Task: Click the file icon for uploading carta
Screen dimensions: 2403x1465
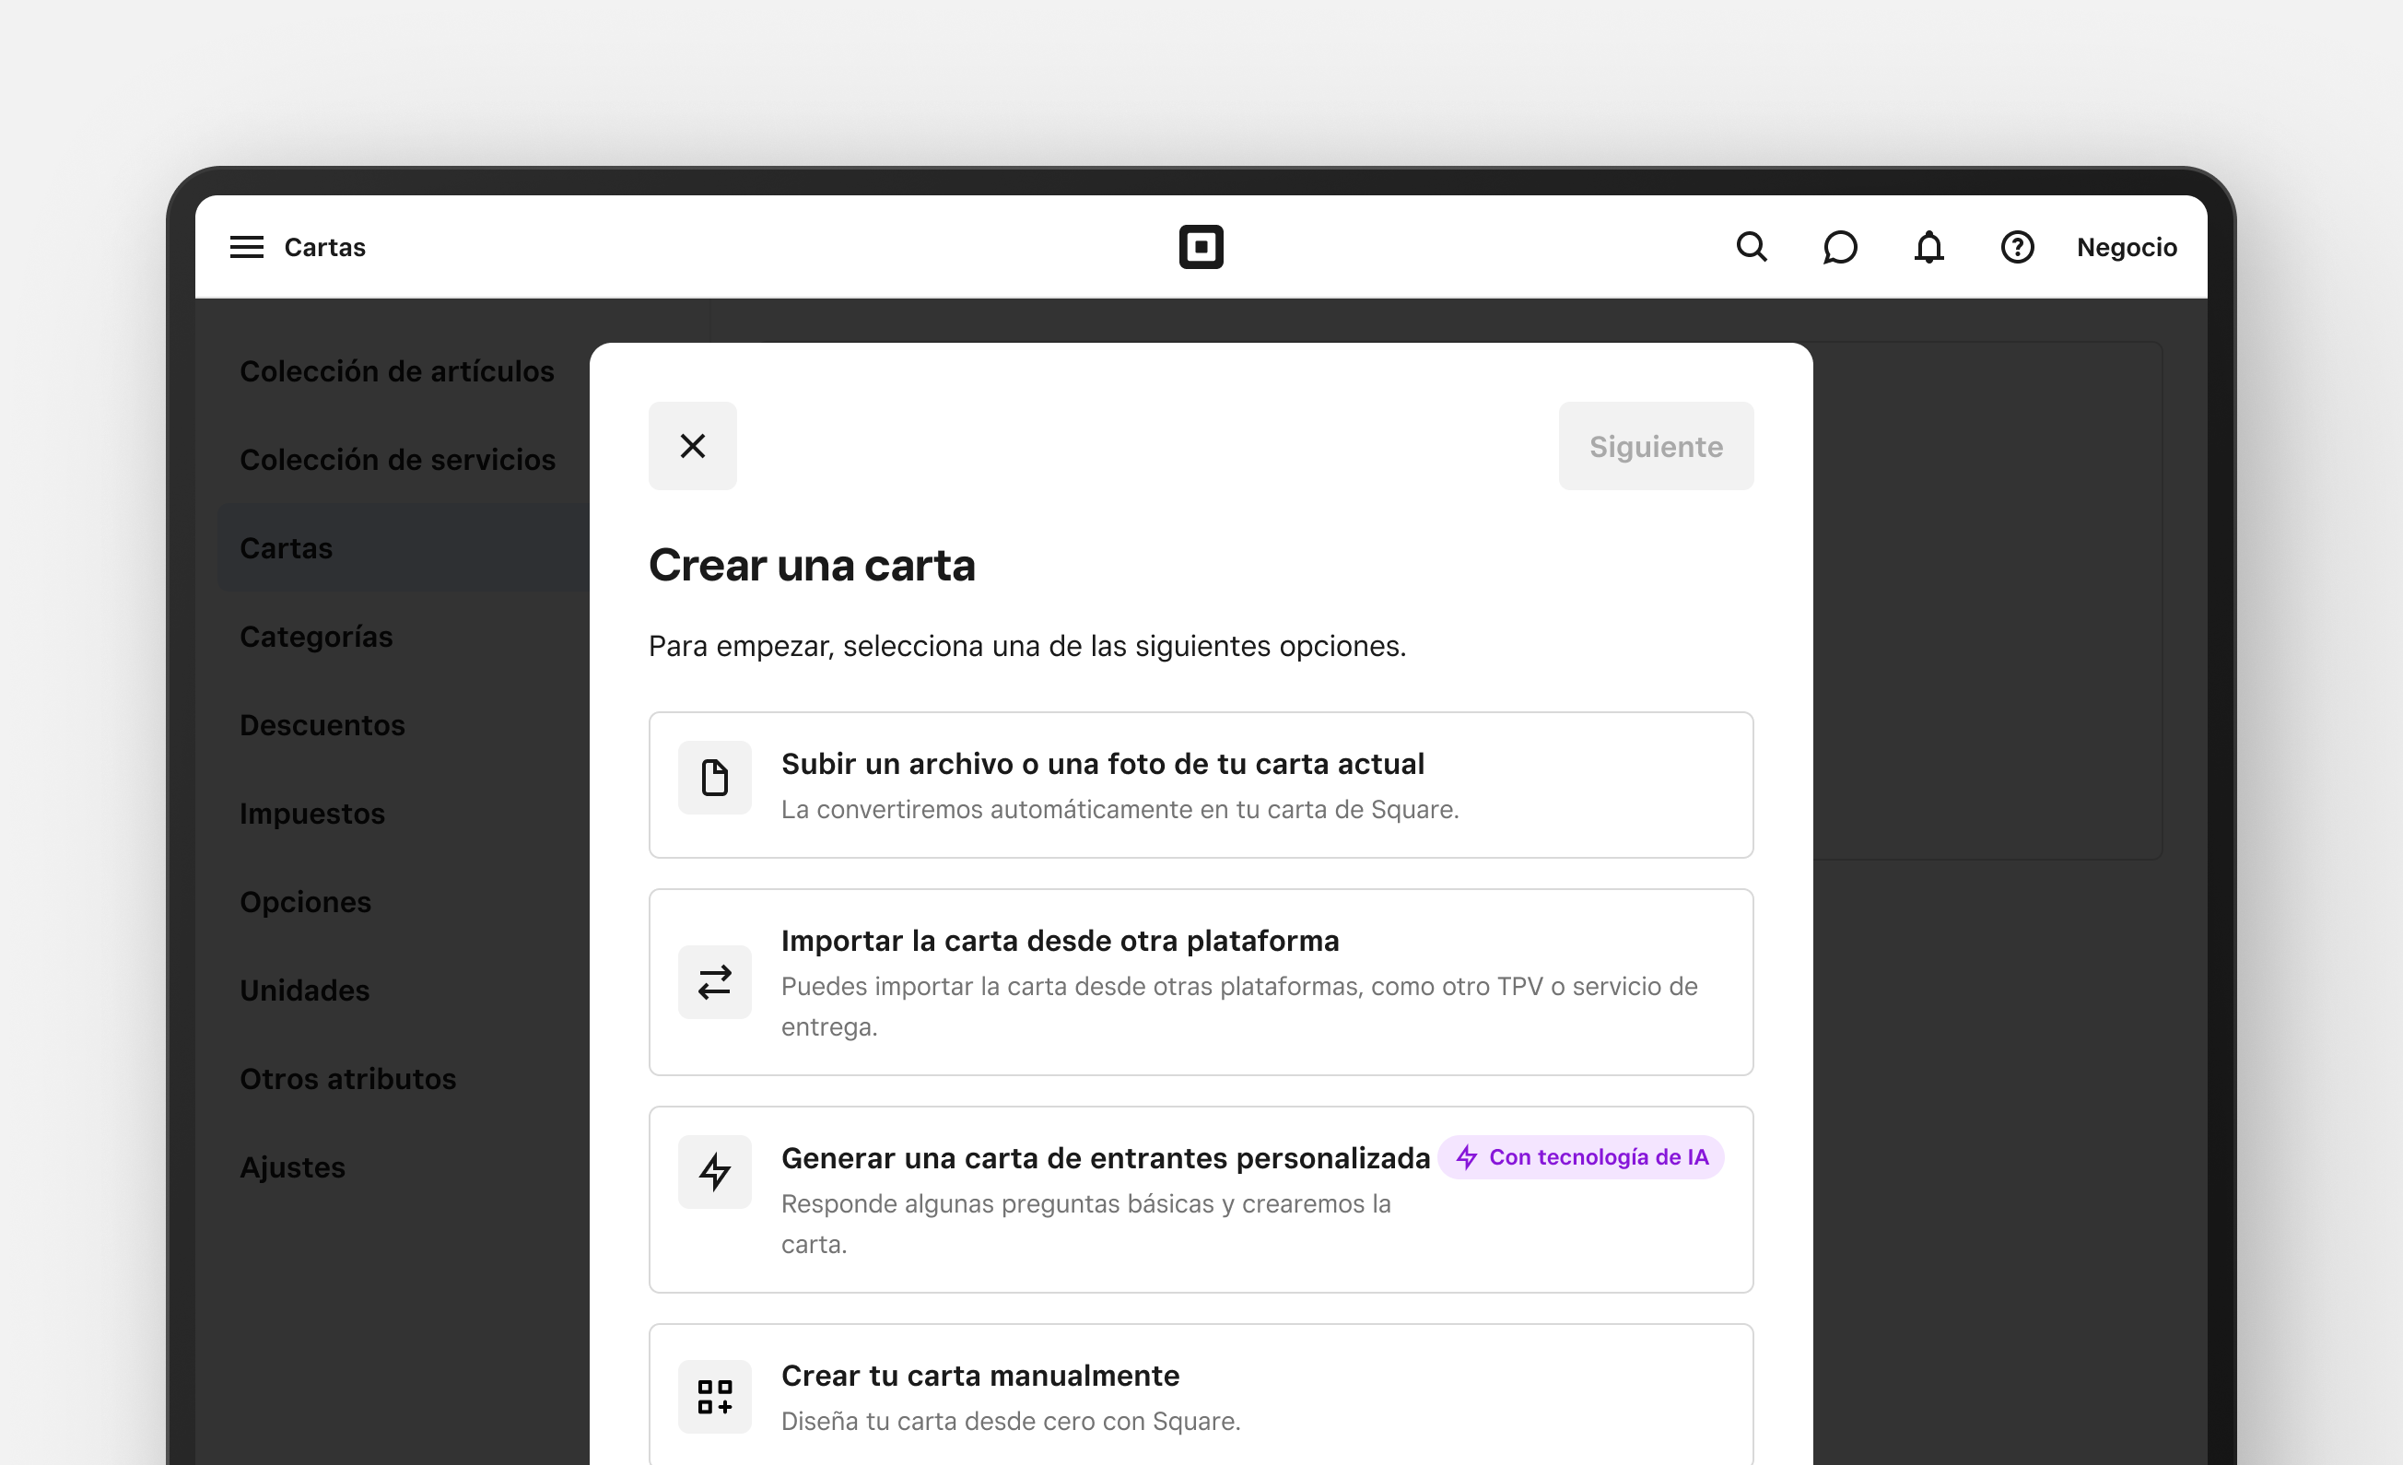Action: pyautogui.click(x=715, y=778)
